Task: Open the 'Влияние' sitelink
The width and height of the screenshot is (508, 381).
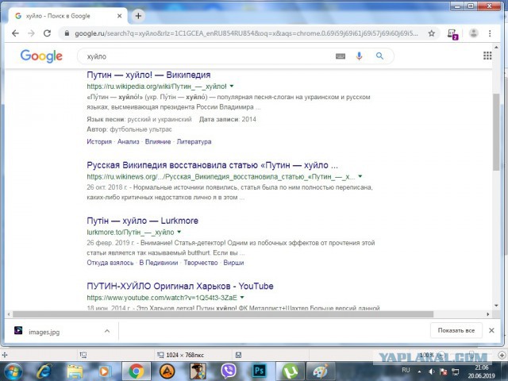Action: tap(158, 141)
